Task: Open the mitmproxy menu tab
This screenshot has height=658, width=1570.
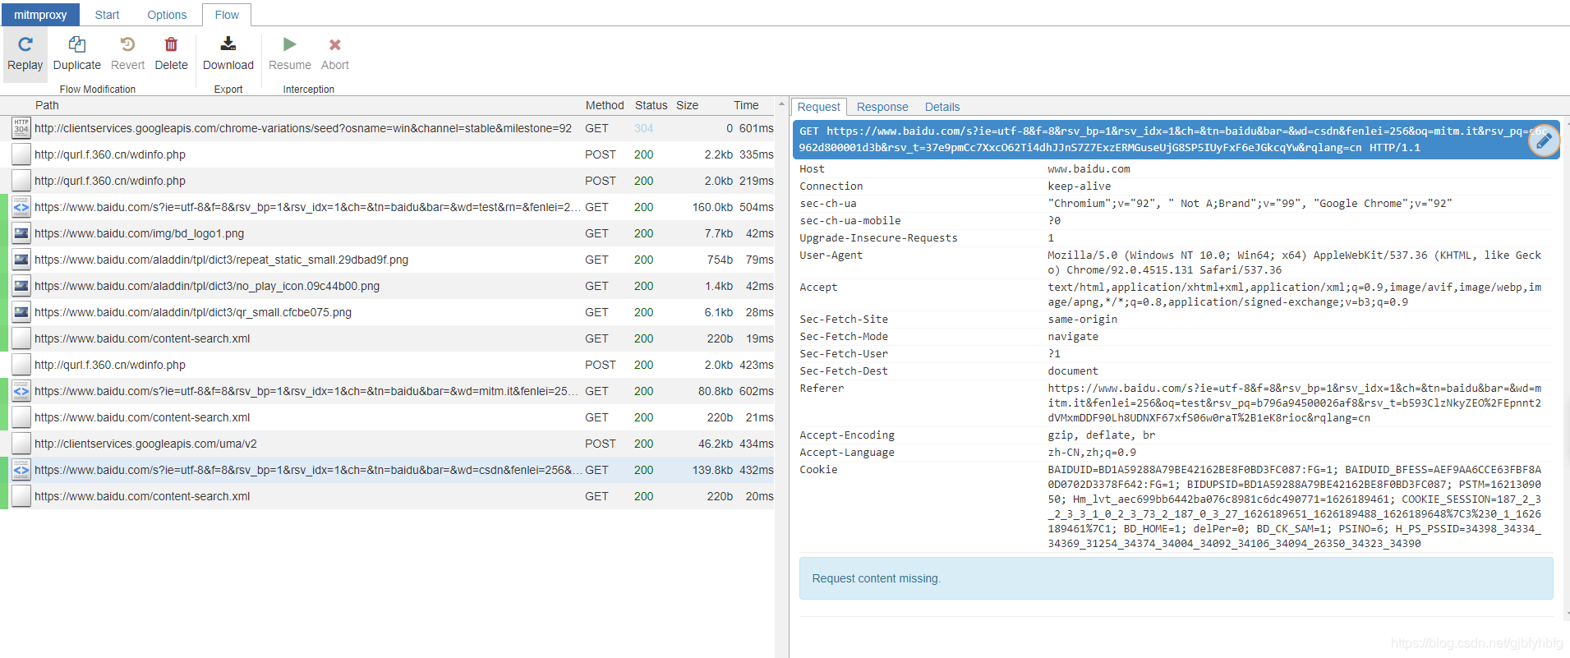Action: [40, 15]
